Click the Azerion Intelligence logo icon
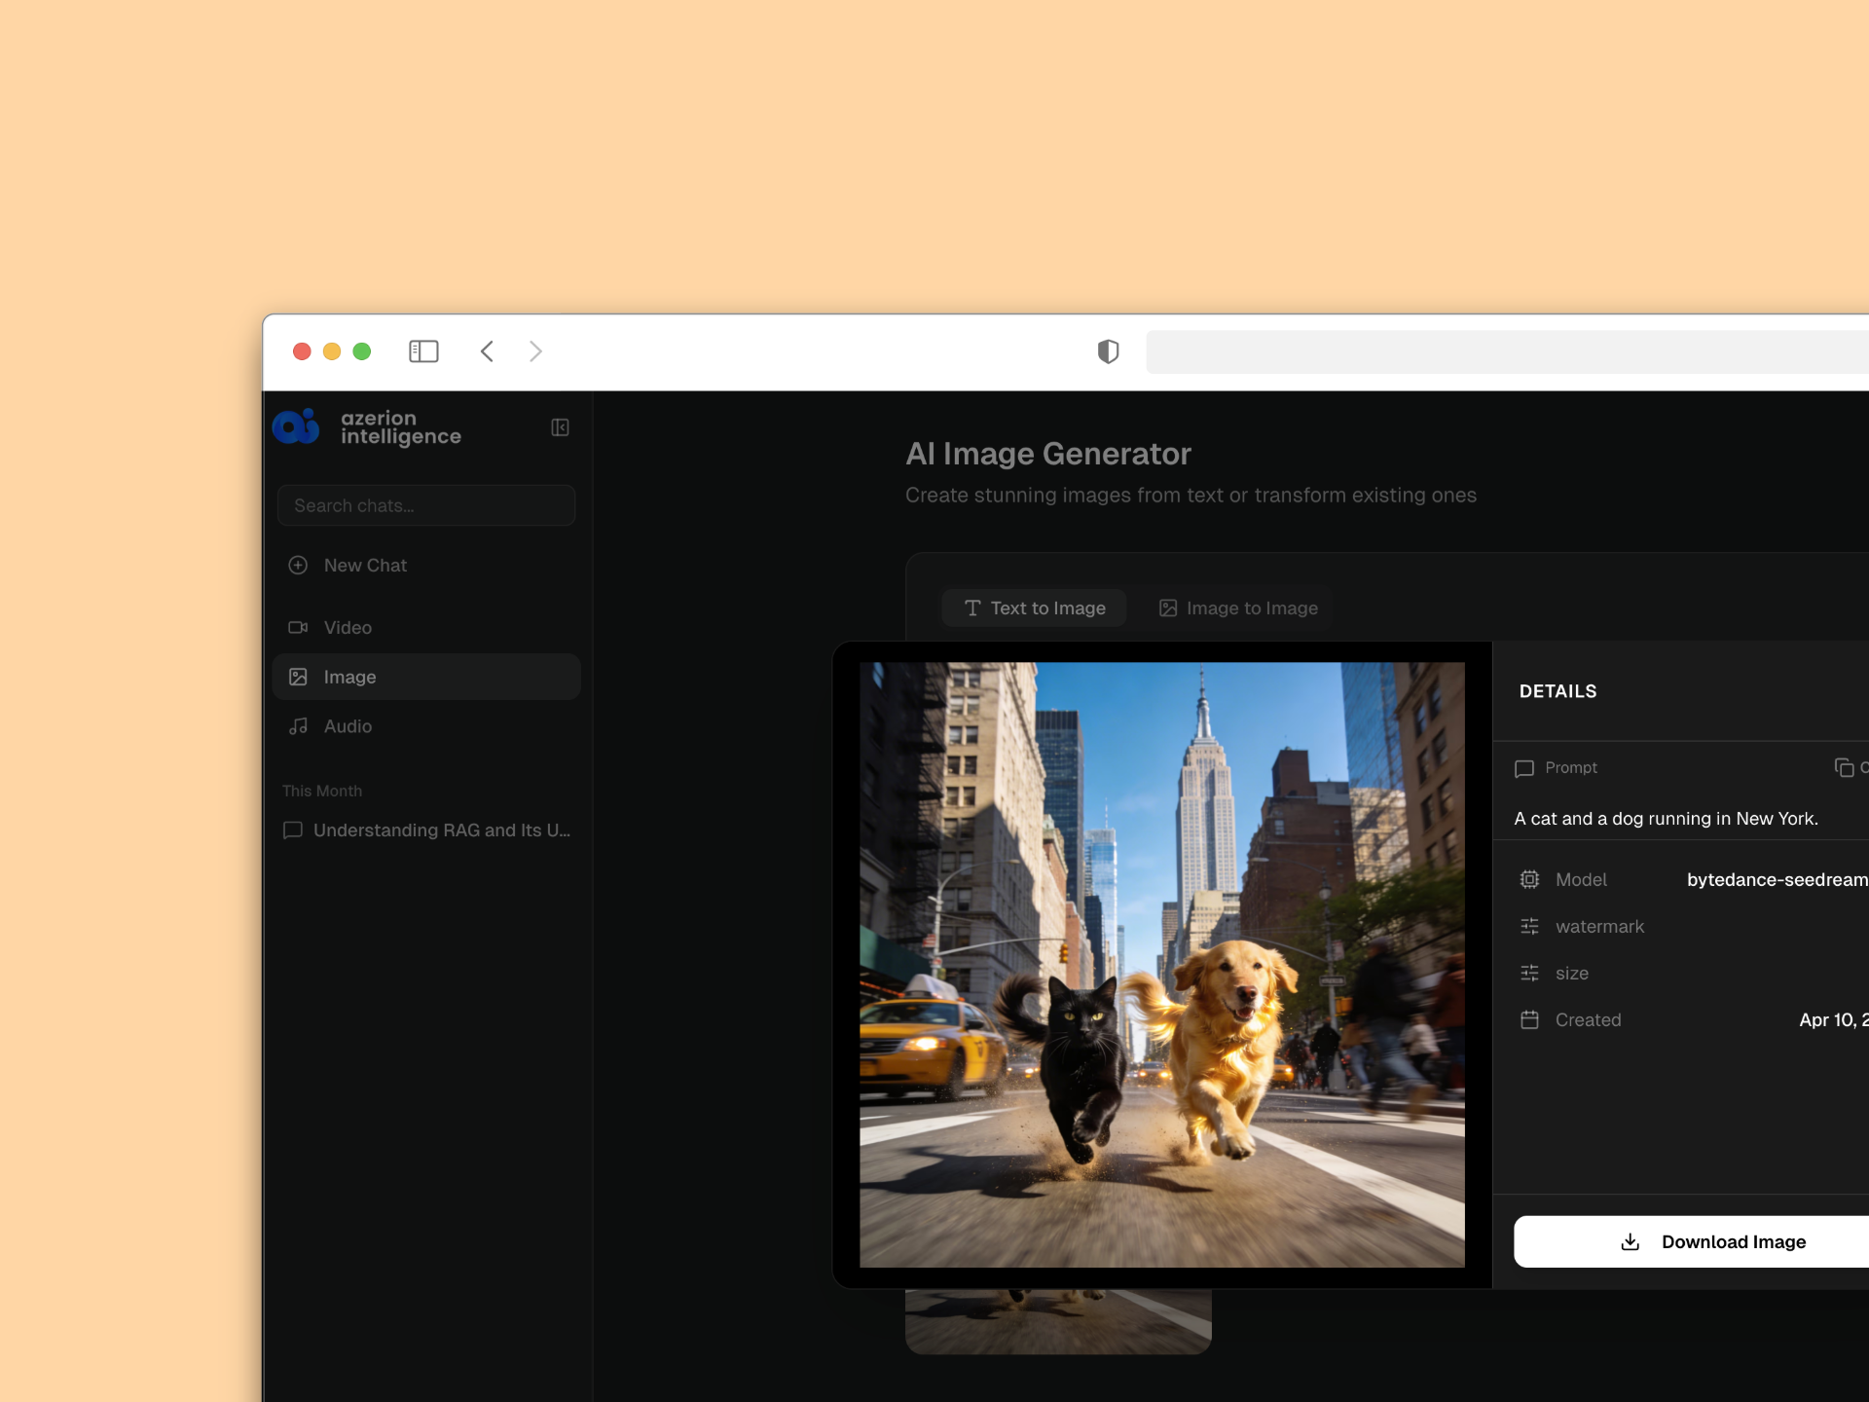 tap(297, 426)
